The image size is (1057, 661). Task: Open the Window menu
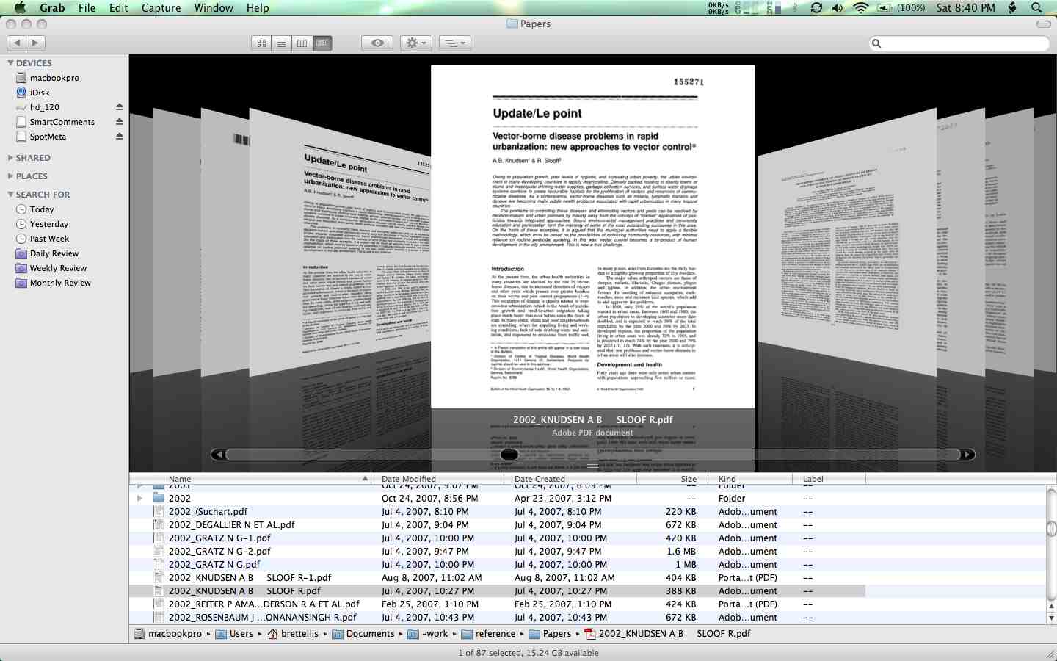tap(214, 8)
